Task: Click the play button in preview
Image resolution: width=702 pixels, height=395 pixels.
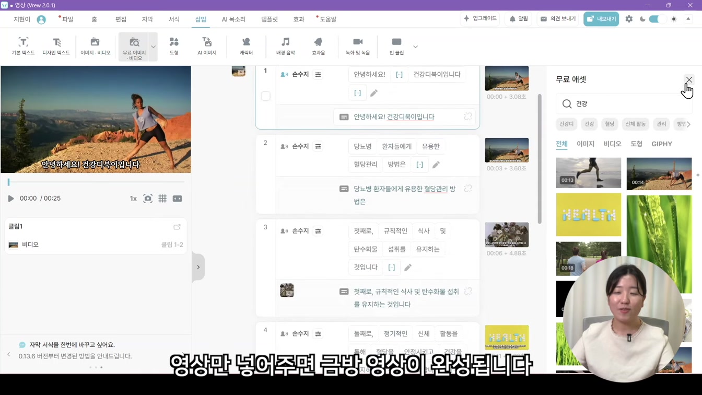Action: (10, 199)
